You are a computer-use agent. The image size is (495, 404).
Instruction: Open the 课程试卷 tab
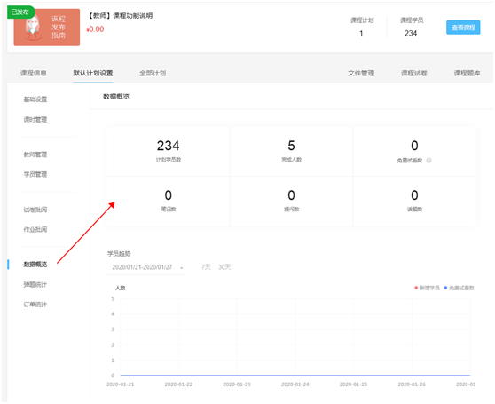click(x=414, y=74)
